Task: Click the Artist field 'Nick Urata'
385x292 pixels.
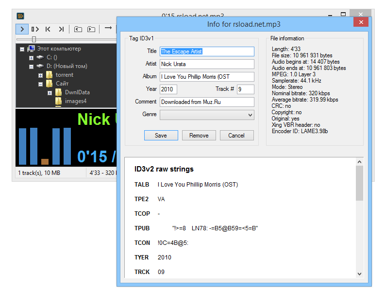Action: point(207,64)
